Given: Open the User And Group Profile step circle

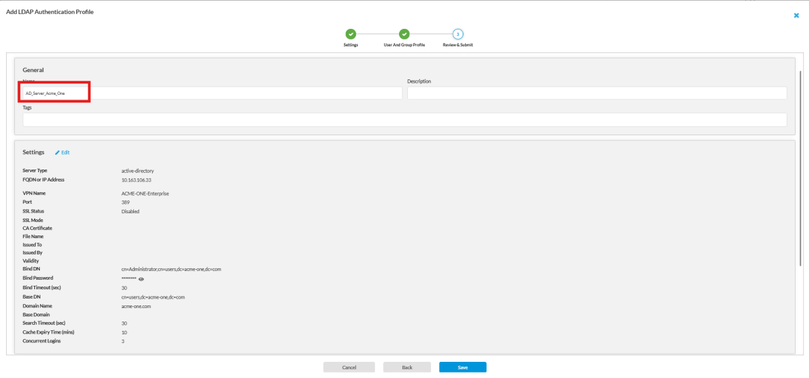Looking at the screenshot, I should pyautogui.click(x=404, y=34).
